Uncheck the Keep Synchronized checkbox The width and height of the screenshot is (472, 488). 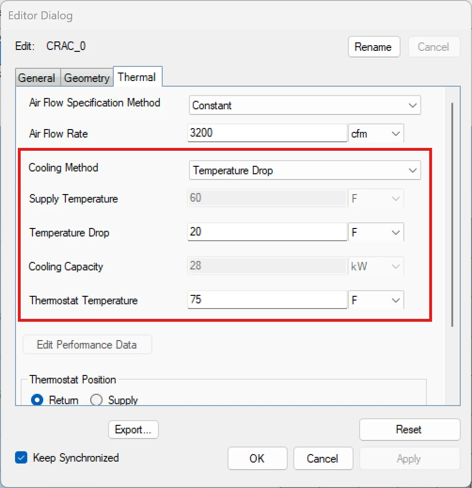pyautogui.click(x=21, y=457)
